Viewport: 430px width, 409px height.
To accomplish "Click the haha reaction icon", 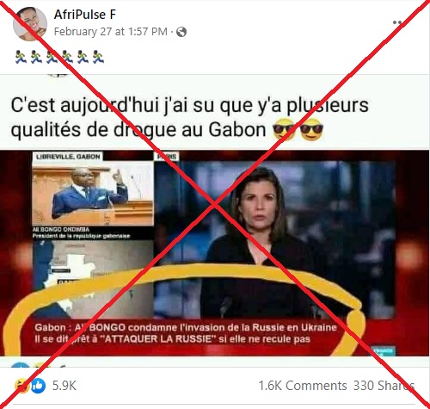I will click(22, 386).
